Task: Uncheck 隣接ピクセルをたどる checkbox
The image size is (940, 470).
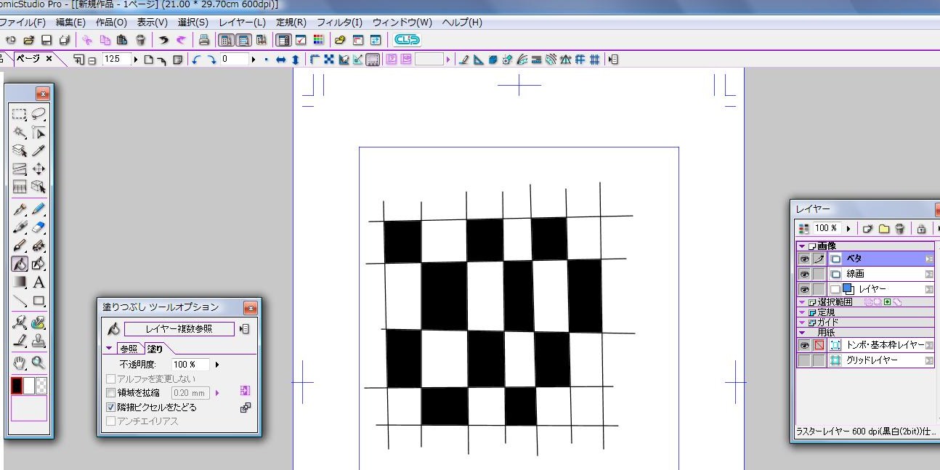Action: pyautogui.click(x=111, y=408)
